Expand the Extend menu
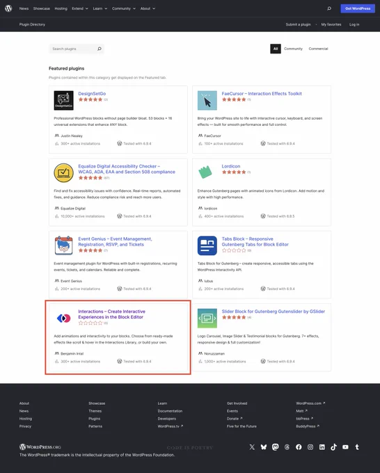 click(80, 8)
